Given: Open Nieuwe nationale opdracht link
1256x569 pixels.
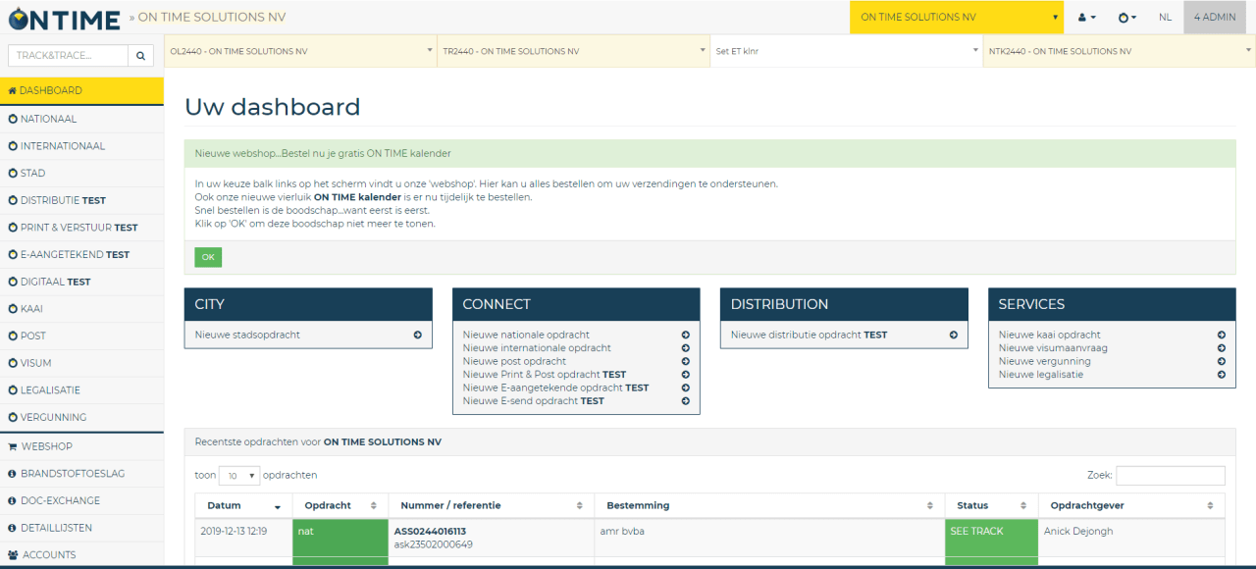Looking at the screenshot, I should [526, 335].
